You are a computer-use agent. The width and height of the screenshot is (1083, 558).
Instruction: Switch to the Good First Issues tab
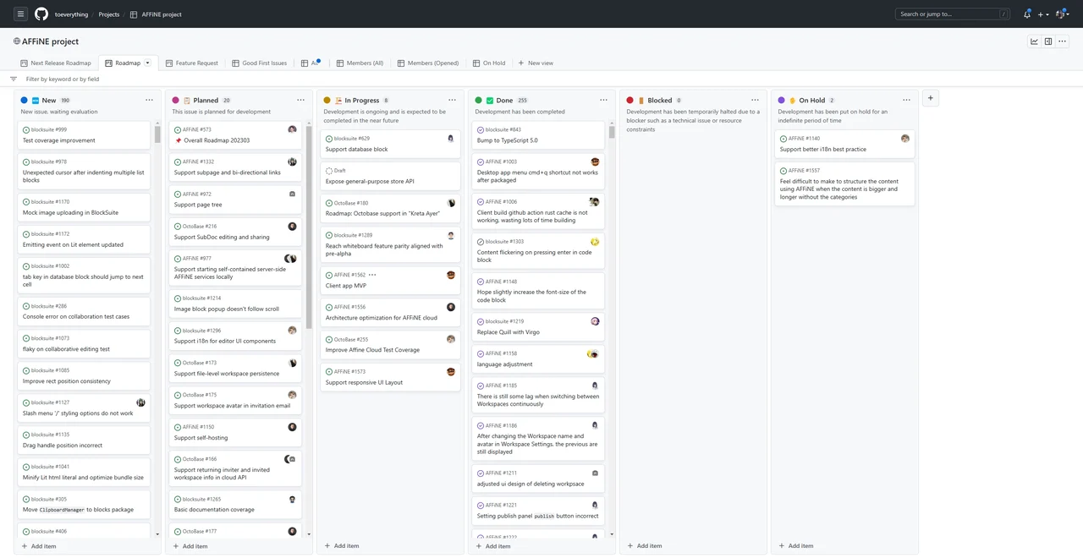259,63
